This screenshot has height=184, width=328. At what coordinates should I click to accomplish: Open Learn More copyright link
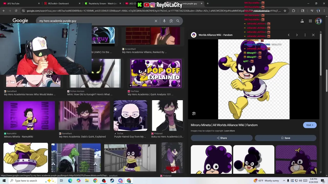pos(229,131)
